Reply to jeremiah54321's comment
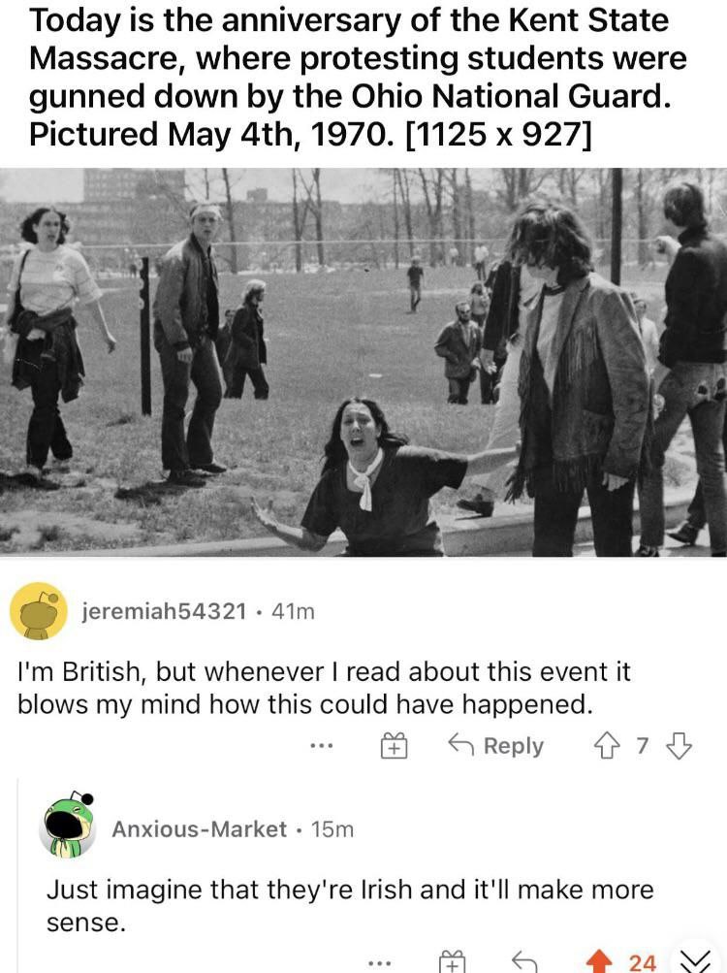 pos(495,745)
